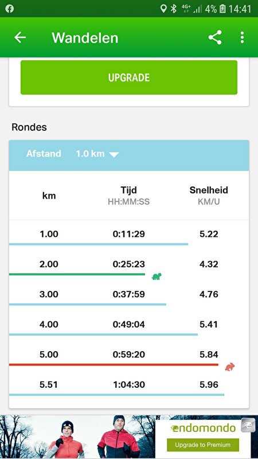Tap the red progress bar of lap 5.00
258x459 pixels.
click(x=114, y=364)
